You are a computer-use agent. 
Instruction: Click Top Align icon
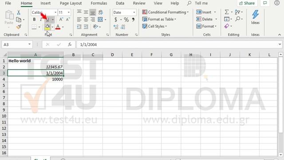click(x=79, y=12)
